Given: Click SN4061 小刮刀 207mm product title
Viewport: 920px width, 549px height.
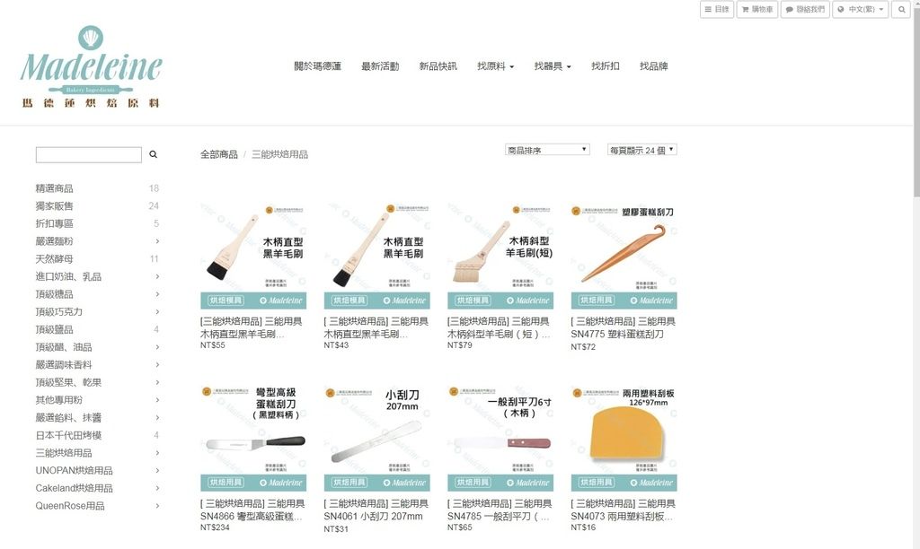Looking at the screenshot, I should (x=376, y=510).
